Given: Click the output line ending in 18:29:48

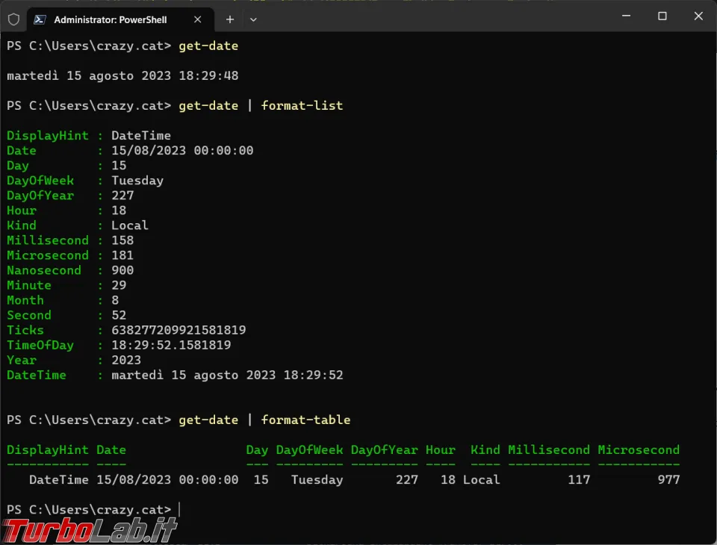Looking at the screenshot, I should tap(122, 75).
